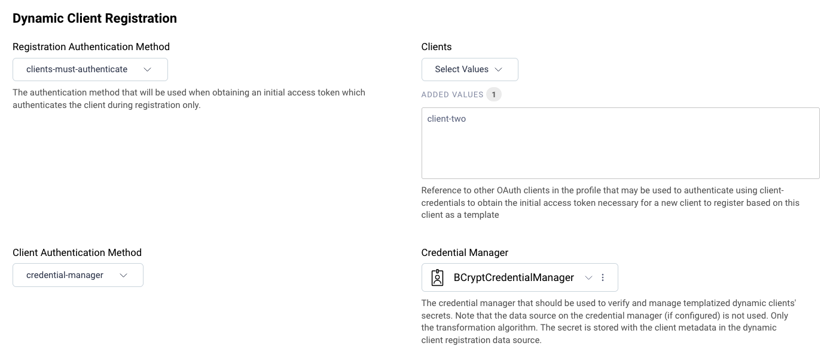Click the ADDED VALUES label
Image resolution: width=827 pixels, height=355 pixels.
453,94
